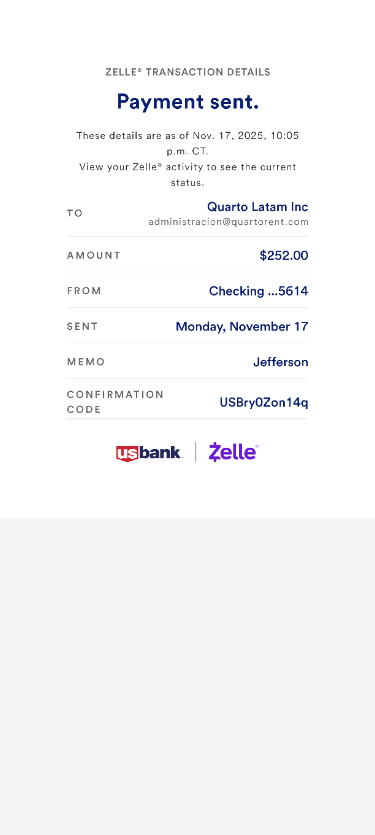Select recipient name Quarto Latam Inc
This screenshot has width=375, height=835.
click(x=257, y=207)
